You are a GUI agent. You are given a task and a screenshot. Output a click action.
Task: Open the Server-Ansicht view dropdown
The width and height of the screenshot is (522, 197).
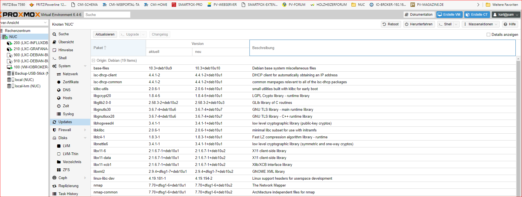(45, 23)
